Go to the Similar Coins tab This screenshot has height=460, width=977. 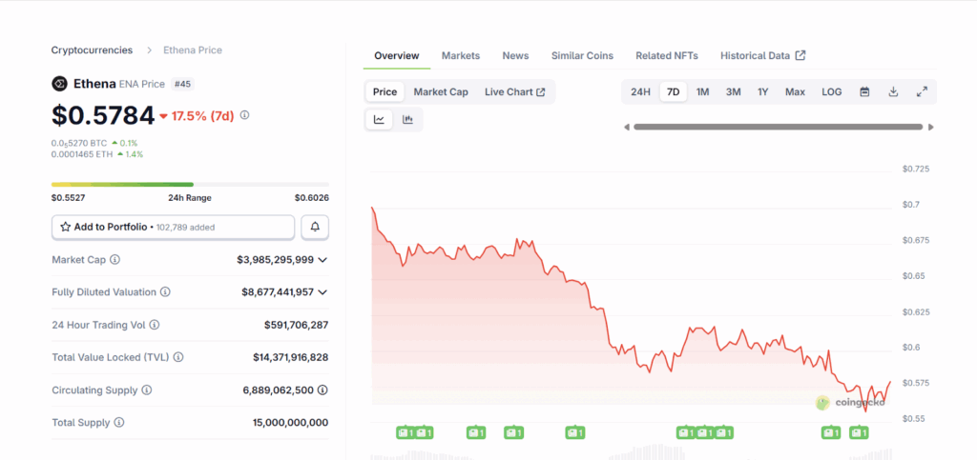tap(582, 56)
